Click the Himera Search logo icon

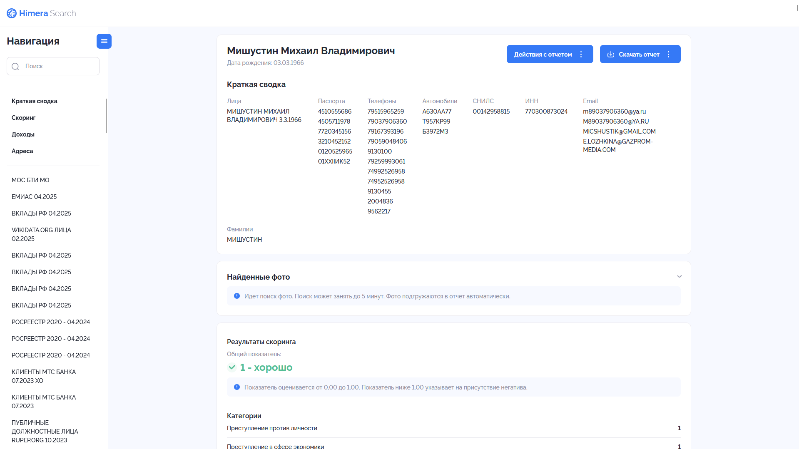(12, 13)
